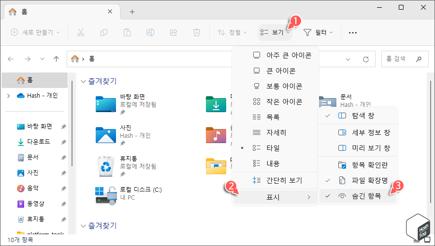Click the 홈 breadcrumb in address bar
The height and width of the screenshot is (246, 435).
coord(92,59)
